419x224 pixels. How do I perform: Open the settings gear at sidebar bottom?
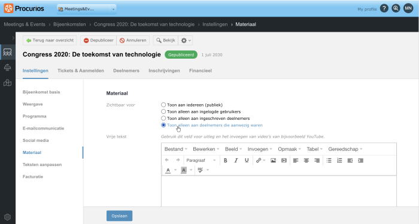pyautogui.click(x=7, y=217)
